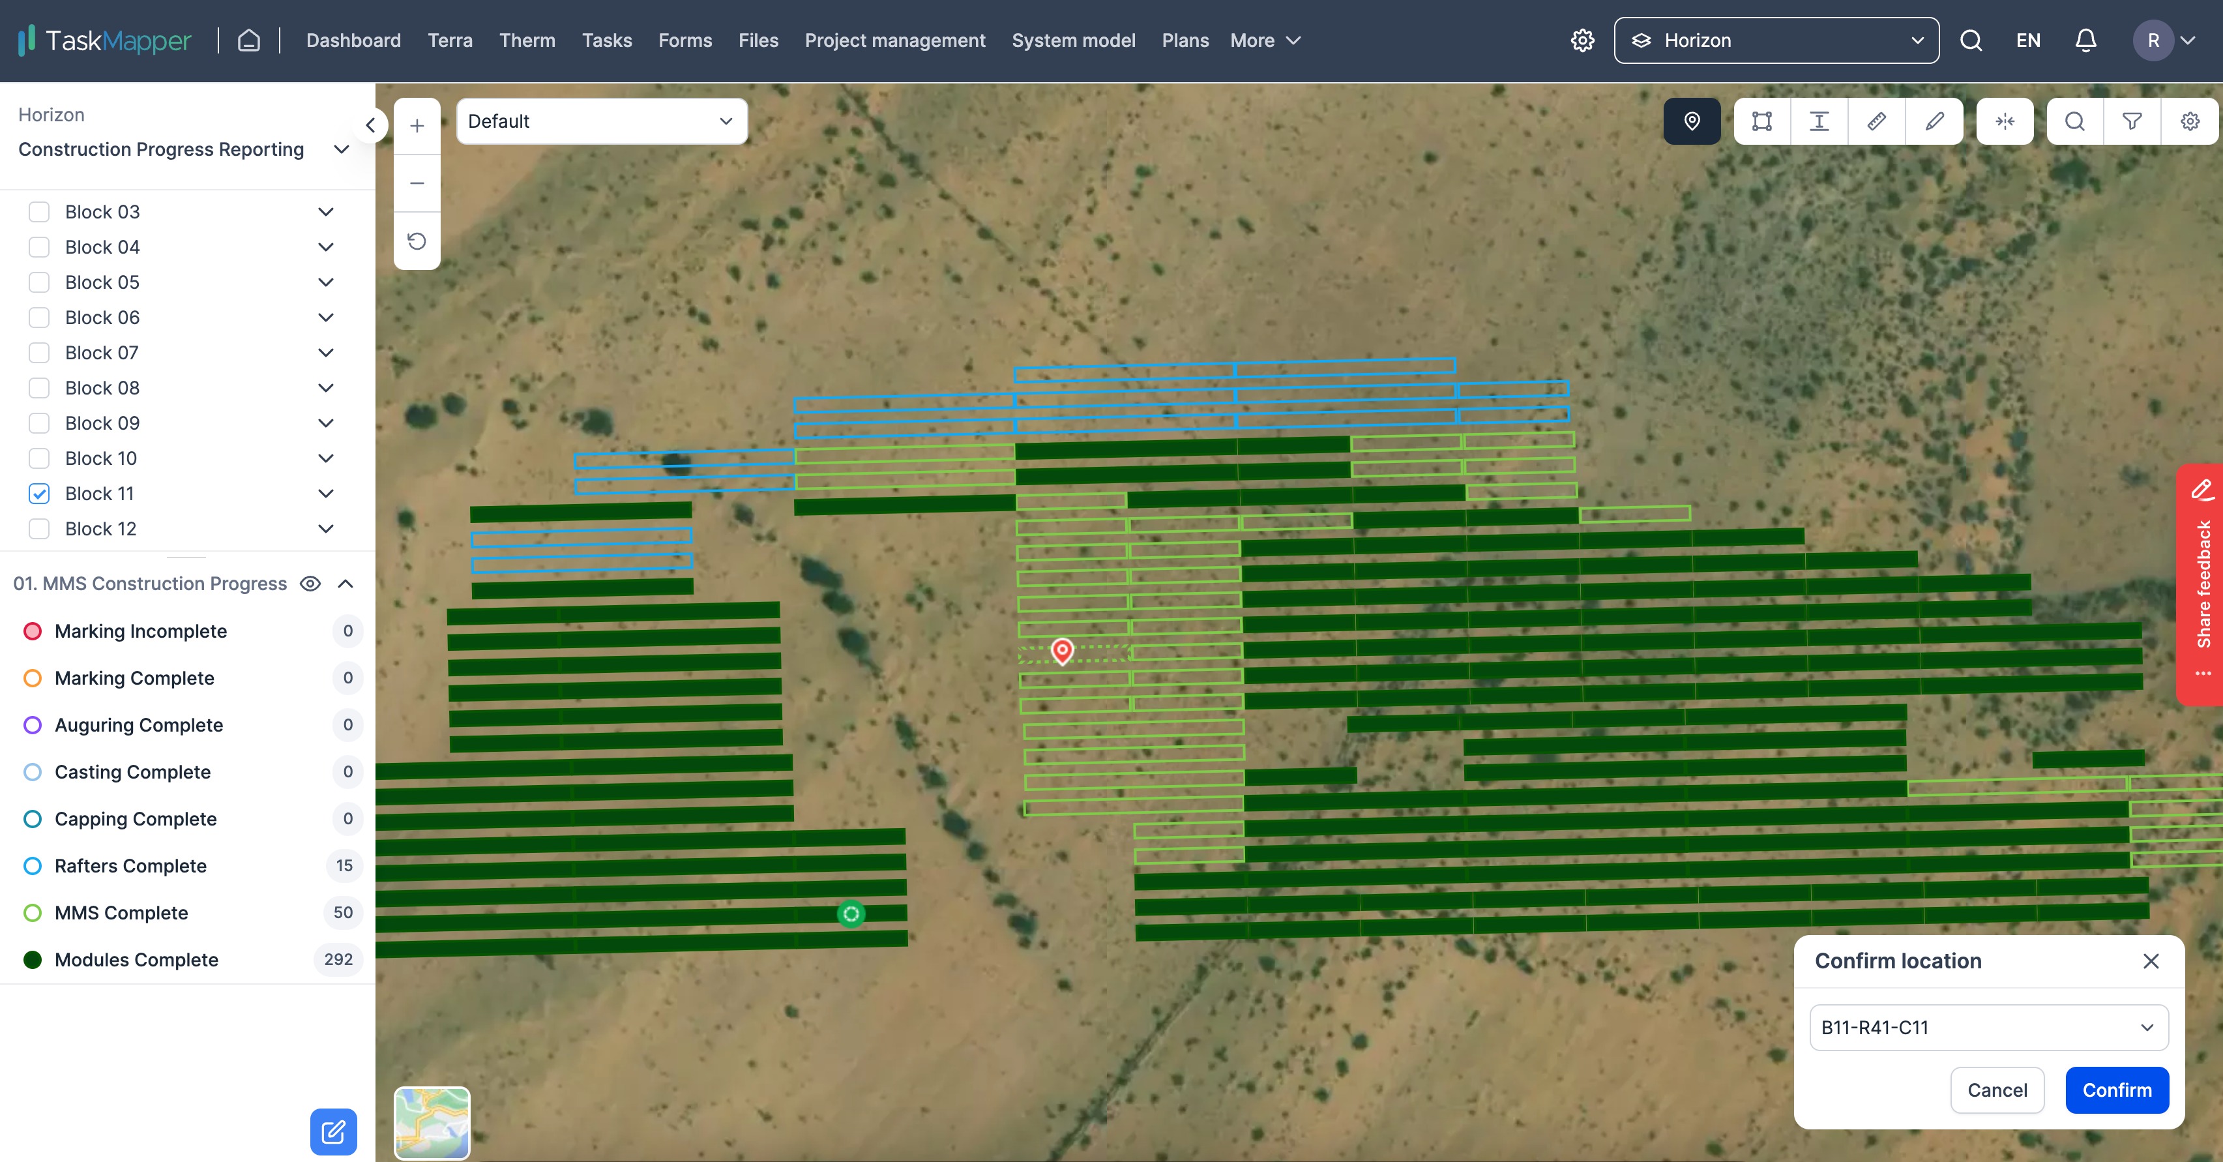Open the notifications bell

2085,40
